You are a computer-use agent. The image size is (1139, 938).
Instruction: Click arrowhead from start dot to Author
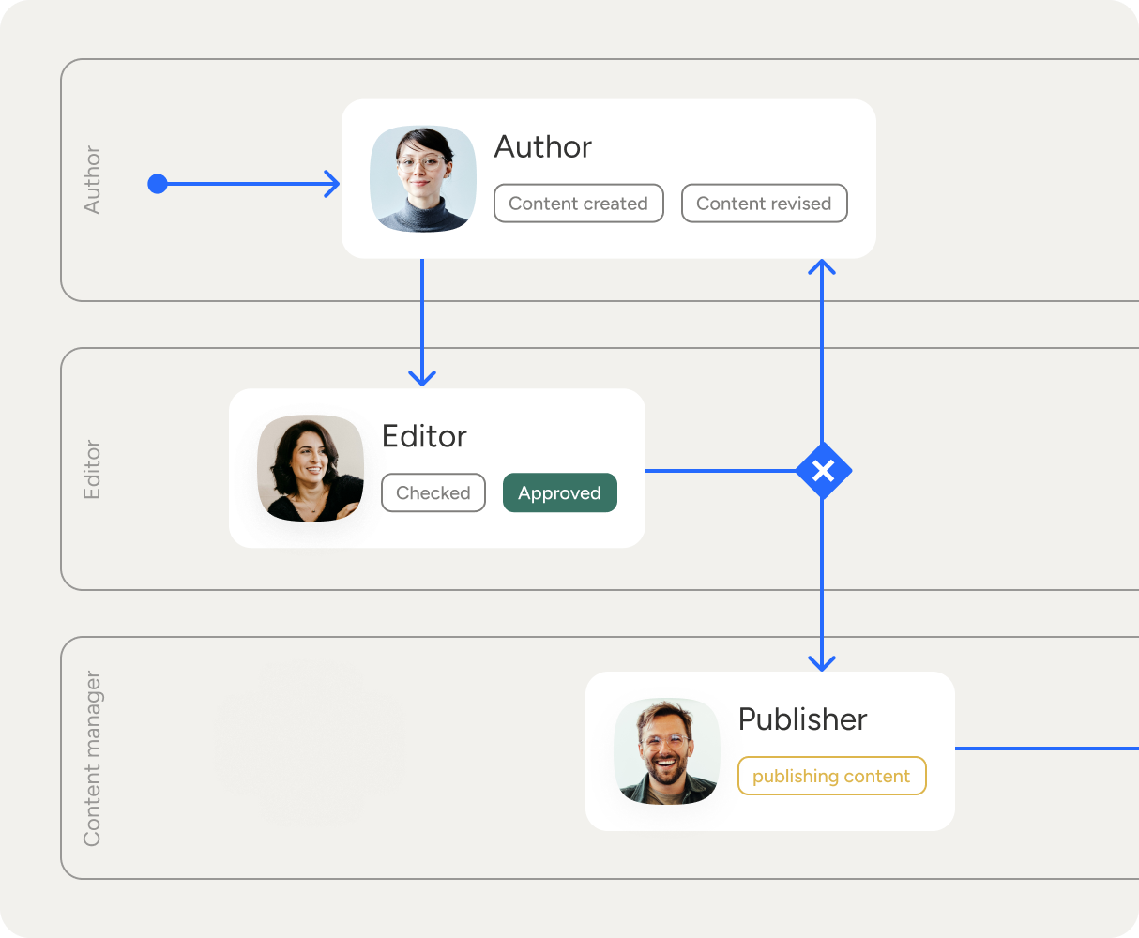331,184
